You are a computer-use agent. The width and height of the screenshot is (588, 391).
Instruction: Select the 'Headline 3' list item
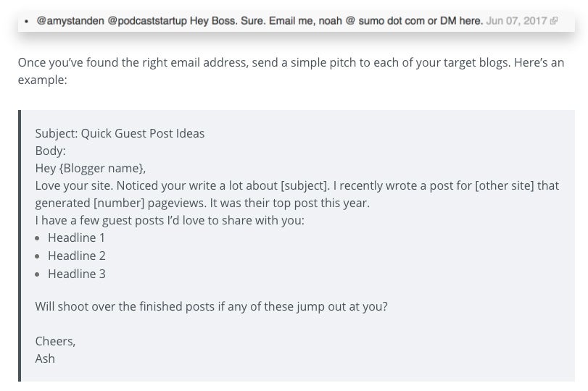[77, 274]
